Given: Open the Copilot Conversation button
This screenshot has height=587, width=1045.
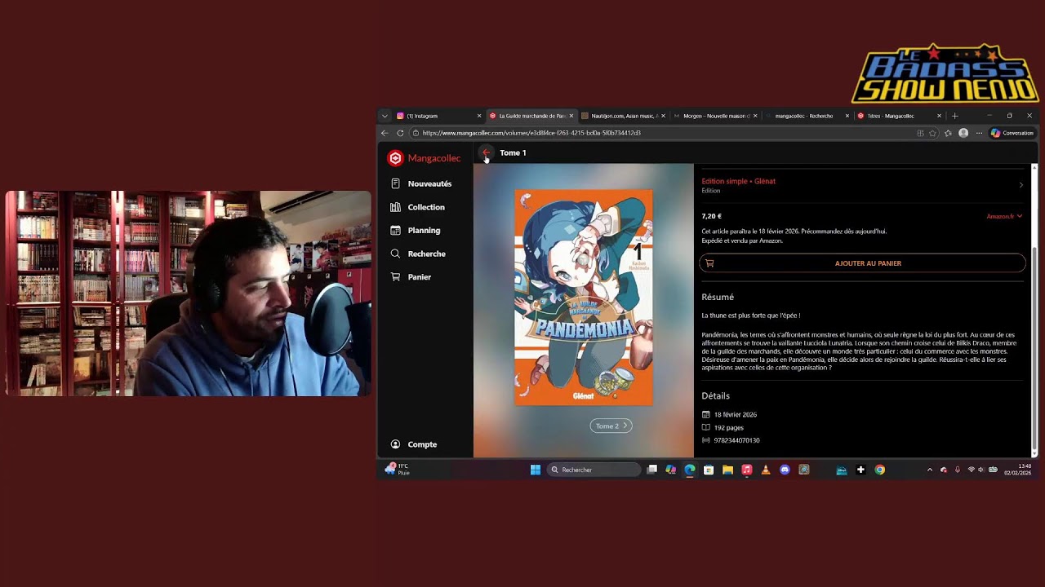Looking at the screenshot, I should pos(1012,133).
